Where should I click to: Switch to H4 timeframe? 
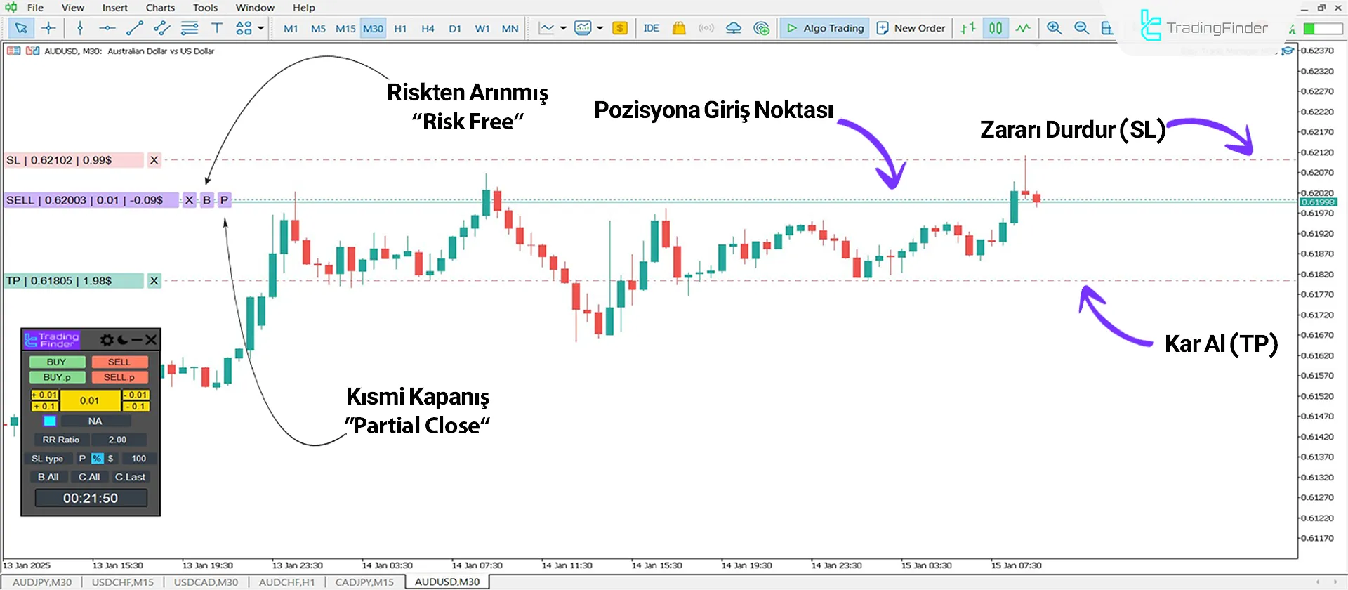click(x=428, y=29)
